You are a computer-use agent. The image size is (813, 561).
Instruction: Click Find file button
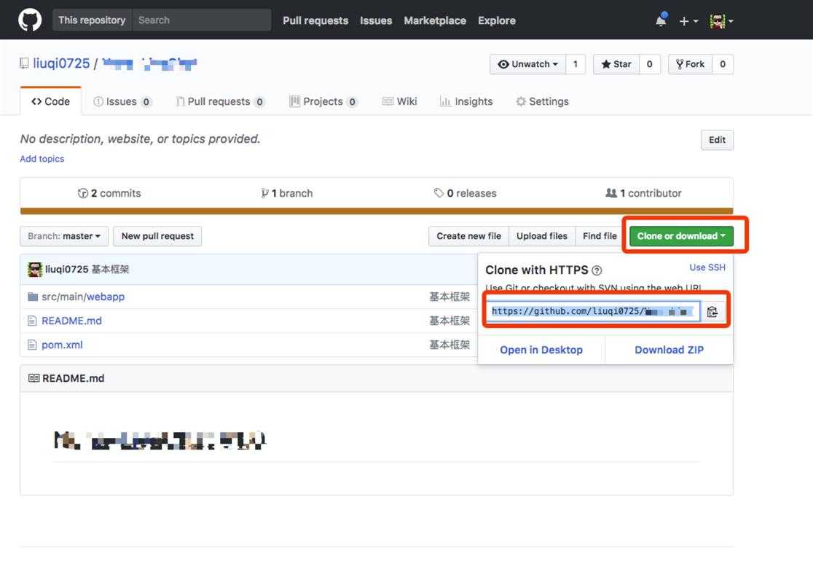tap(600, 237)
